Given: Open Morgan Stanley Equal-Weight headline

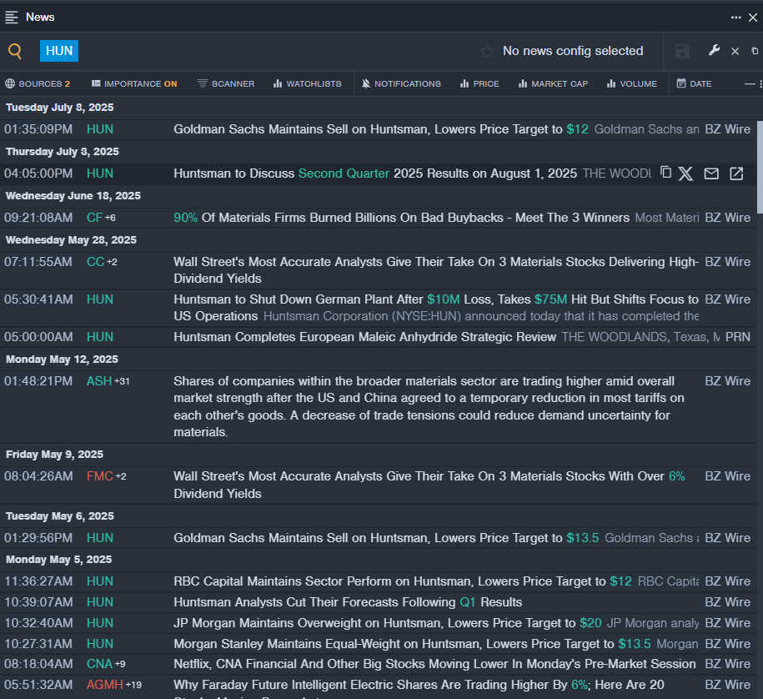Looking at the screenshot, I should pyautogui.click(x=412, y=644).
